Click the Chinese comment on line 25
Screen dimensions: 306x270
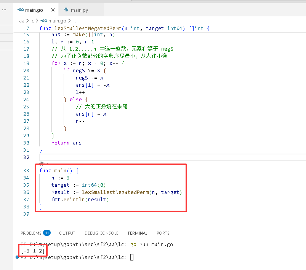[x=102, y=106]
